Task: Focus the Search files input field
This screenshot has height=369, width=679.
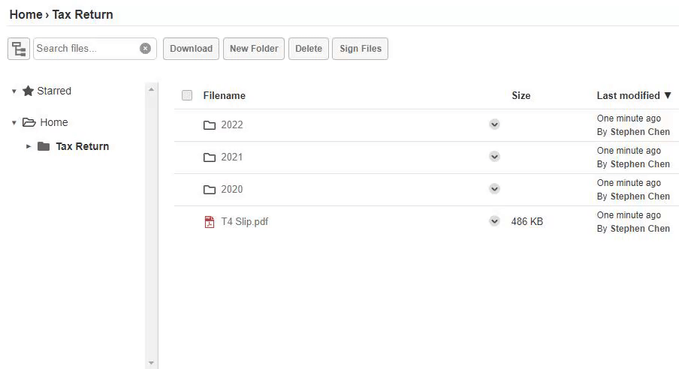Action: click(x=86, y=49)
